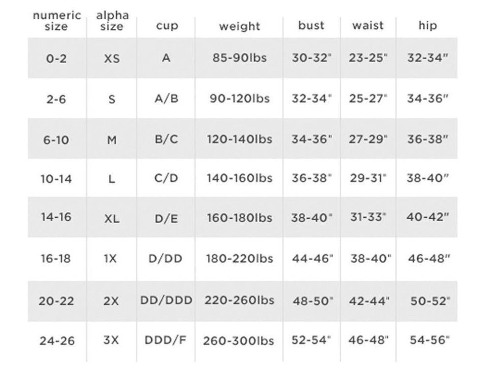Click the 'waist' column header
This screenshot has width=492, height=388.
[x=368, y=25]
